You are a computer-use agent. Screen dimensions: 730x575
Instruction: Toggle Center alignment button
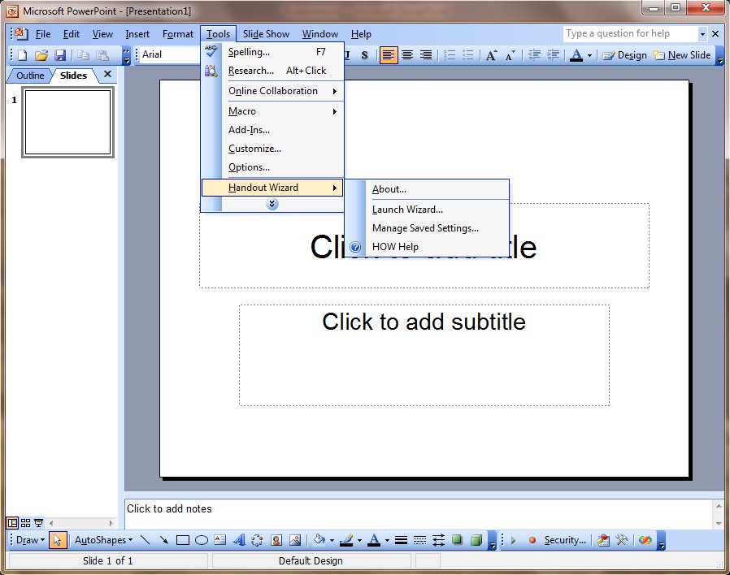coord(407,55)
